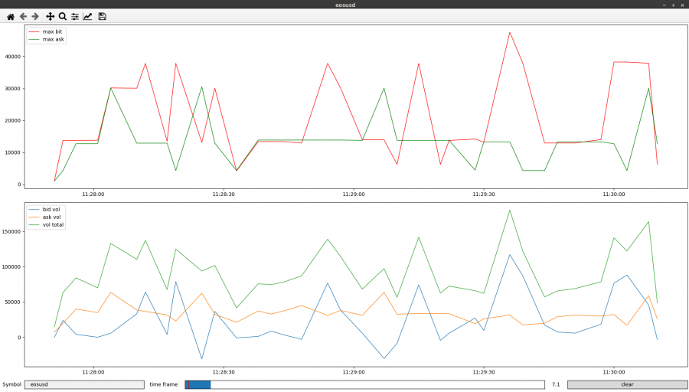Maximize the eosusd window

click(673, 5)
